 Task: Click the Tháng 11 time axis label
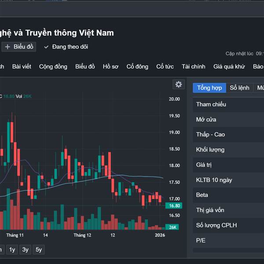(15, 235)
